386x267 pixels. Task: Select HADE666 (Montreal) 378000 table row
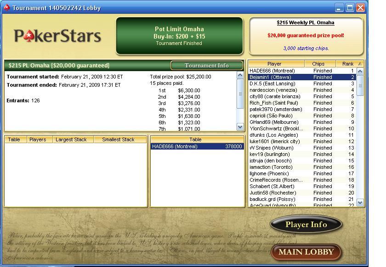click(x=197, y=146)
